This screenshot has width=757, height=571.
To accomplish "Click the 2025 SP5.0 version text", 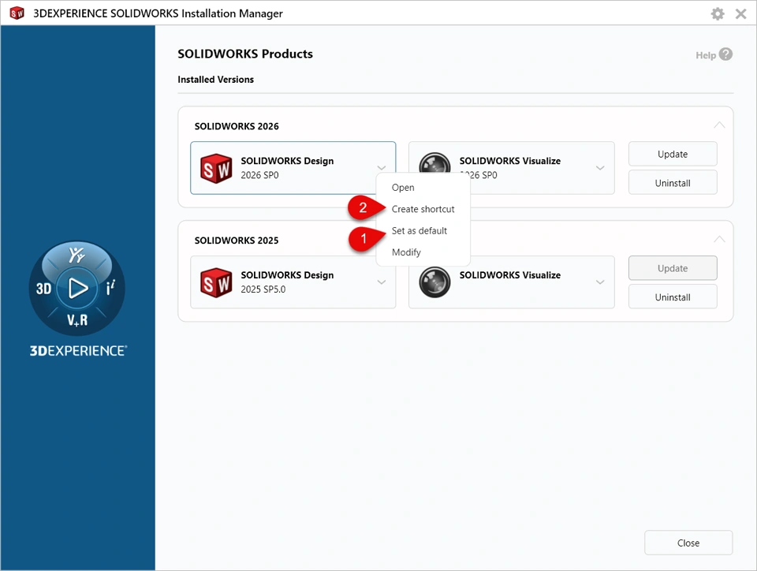I will (x=263, y=289).
